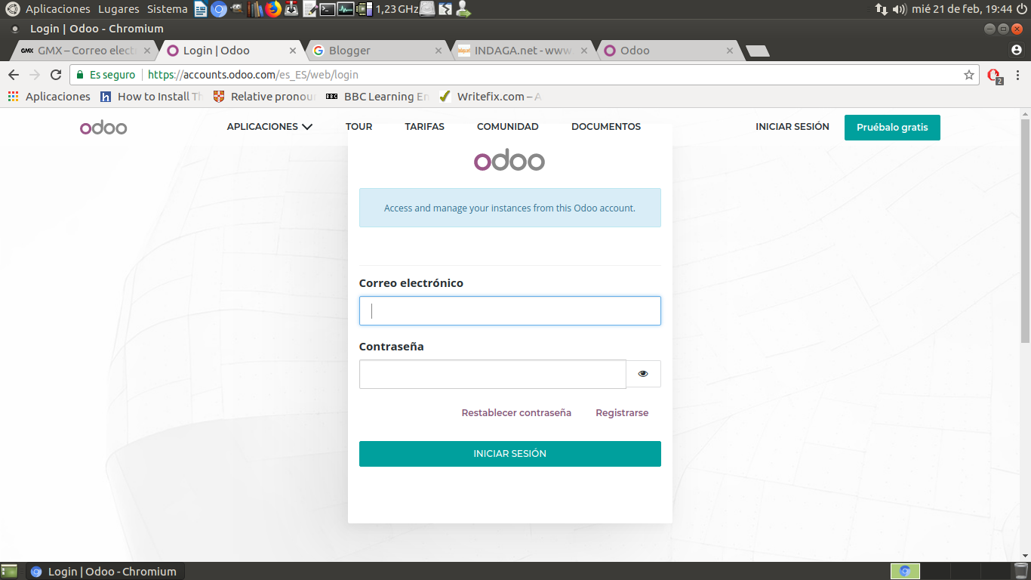Viewport: 1031px width, 580px height.
Task: Open the Relative pronouns bookmark
Action: tap(264, 97)
